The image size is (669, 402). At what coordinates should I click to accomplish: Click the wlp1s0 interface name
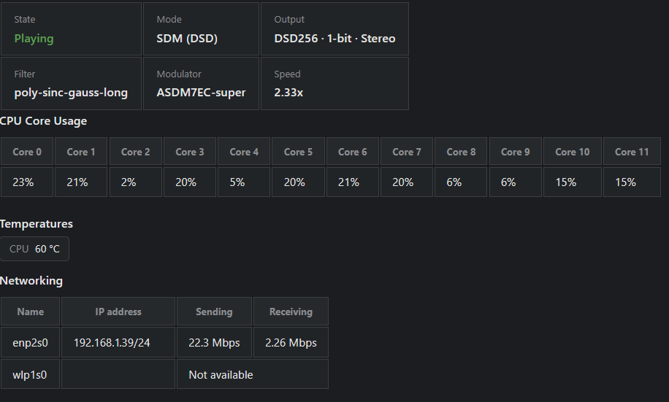click(x=29, y=375)
